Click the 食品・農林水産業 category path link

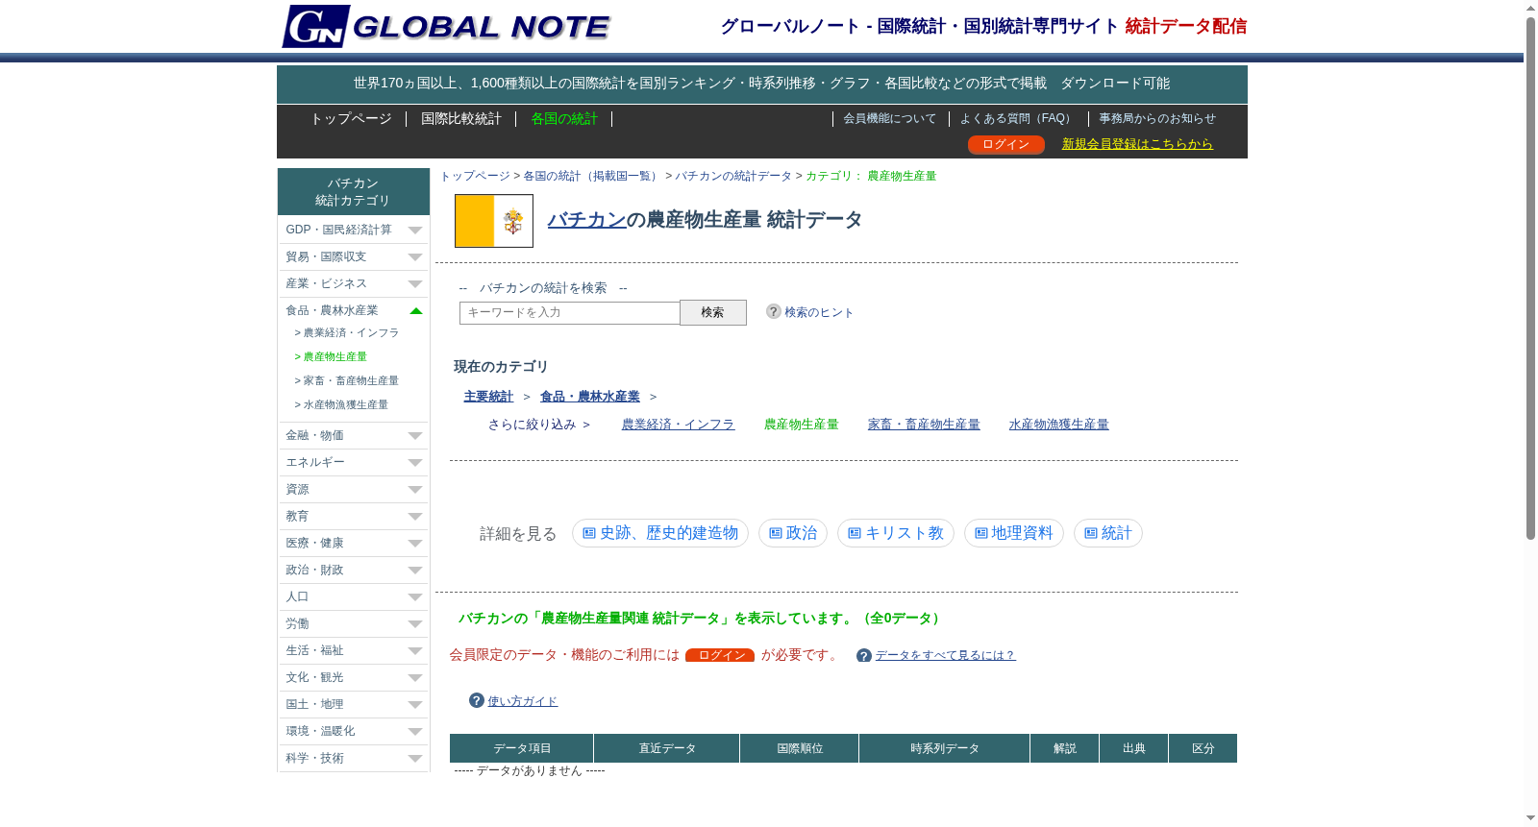(x=590, y=397)
